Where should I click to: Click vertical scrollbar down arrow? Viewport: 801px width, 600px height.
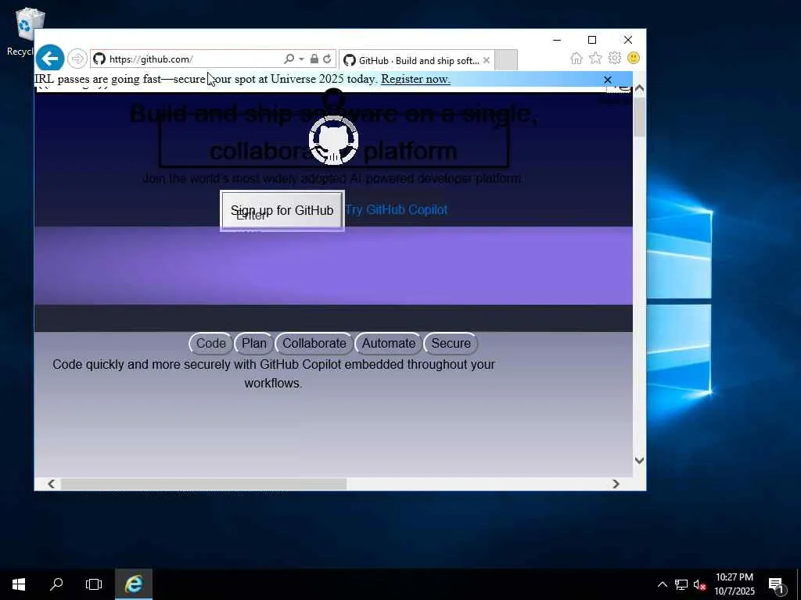(x=639, y=460)
